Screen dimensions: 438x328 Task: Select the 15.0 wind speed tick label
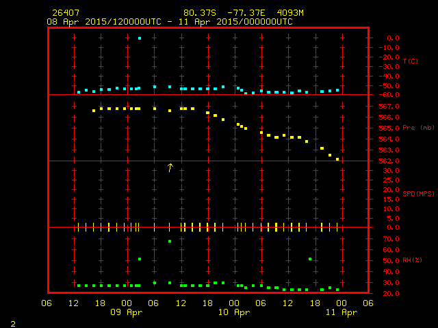point(391,199)
